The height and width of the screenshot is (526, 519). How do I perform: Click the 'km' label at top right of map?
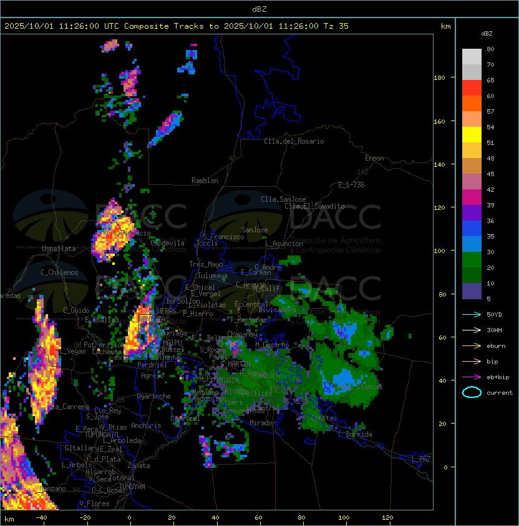tap(445, 26)
